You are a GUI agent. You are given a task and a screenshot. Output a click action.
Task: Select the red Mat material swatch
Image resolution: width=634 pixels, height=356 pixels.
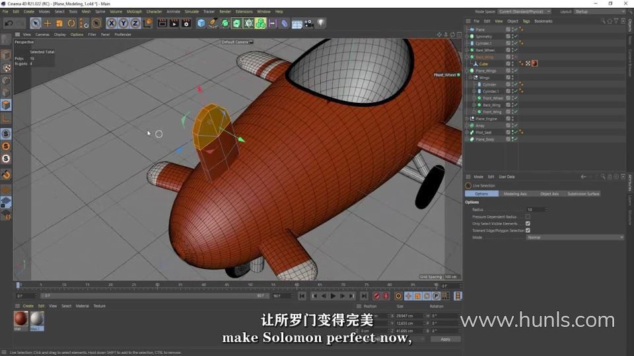(x=21, y=319)
